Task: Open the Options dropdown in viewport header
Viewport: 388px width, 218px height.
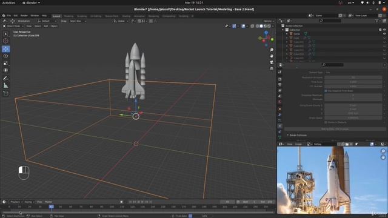Action: coord(269,21)
